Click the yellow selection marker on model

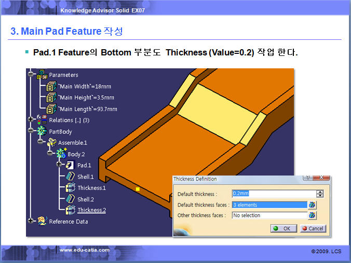(138, 189)
